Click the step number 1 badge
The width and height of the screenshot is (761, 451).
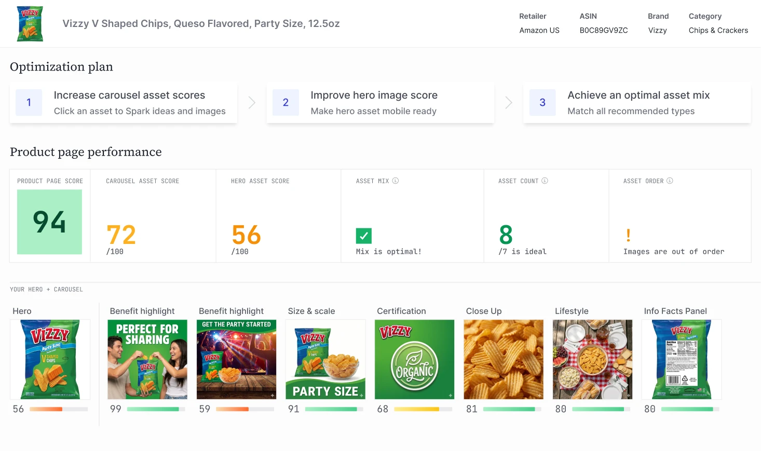(29, 103)
